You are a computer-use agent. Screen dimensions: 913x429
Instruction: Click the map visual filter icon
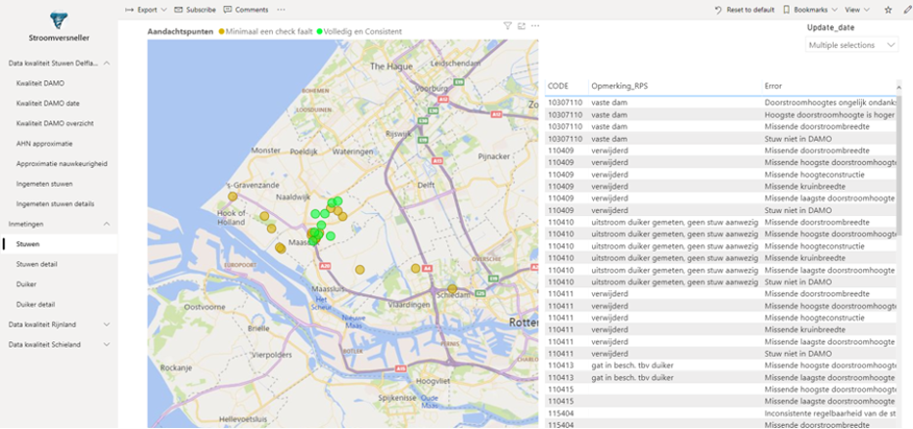(x=507, y=25)
